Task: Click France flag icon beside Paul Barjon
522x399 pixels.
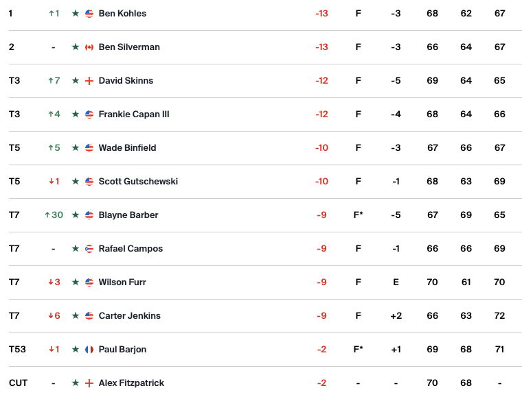Action: tap(89, 350)
